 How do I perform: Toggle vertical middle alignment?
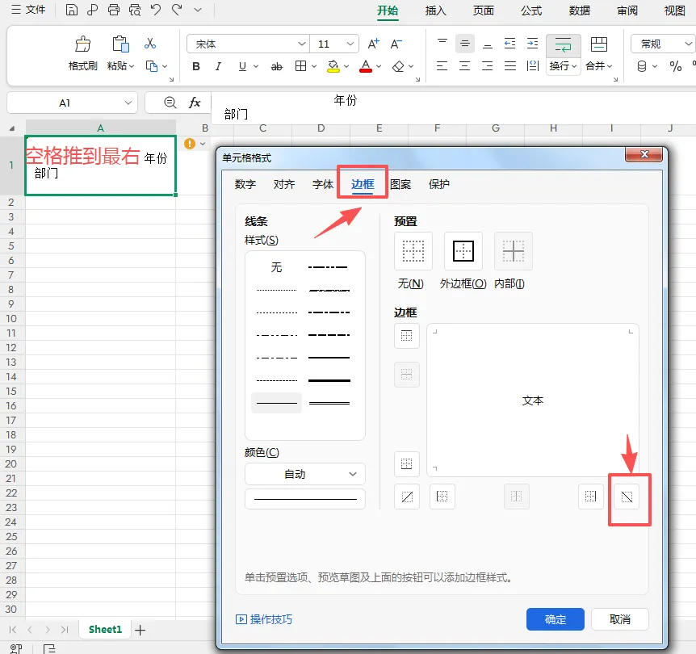(x=465, y=44)
